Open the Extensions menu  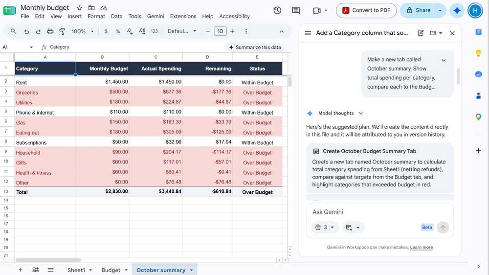(x=183, y=16)
